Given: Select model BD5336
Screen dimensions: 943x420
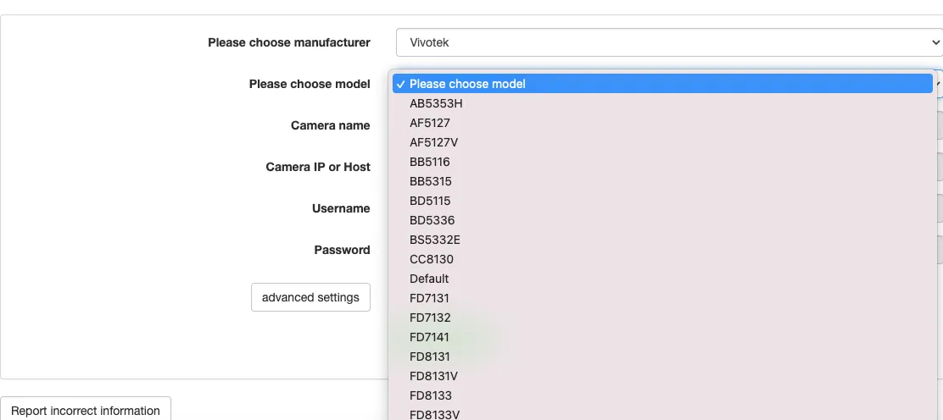Looking at the screenshot, I should pyautogui.click(x=662, y=220).
